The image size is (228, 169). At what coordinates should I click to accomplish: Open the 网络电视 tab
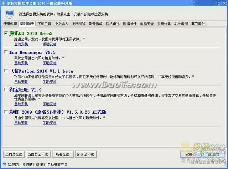(x=113, y=24)
